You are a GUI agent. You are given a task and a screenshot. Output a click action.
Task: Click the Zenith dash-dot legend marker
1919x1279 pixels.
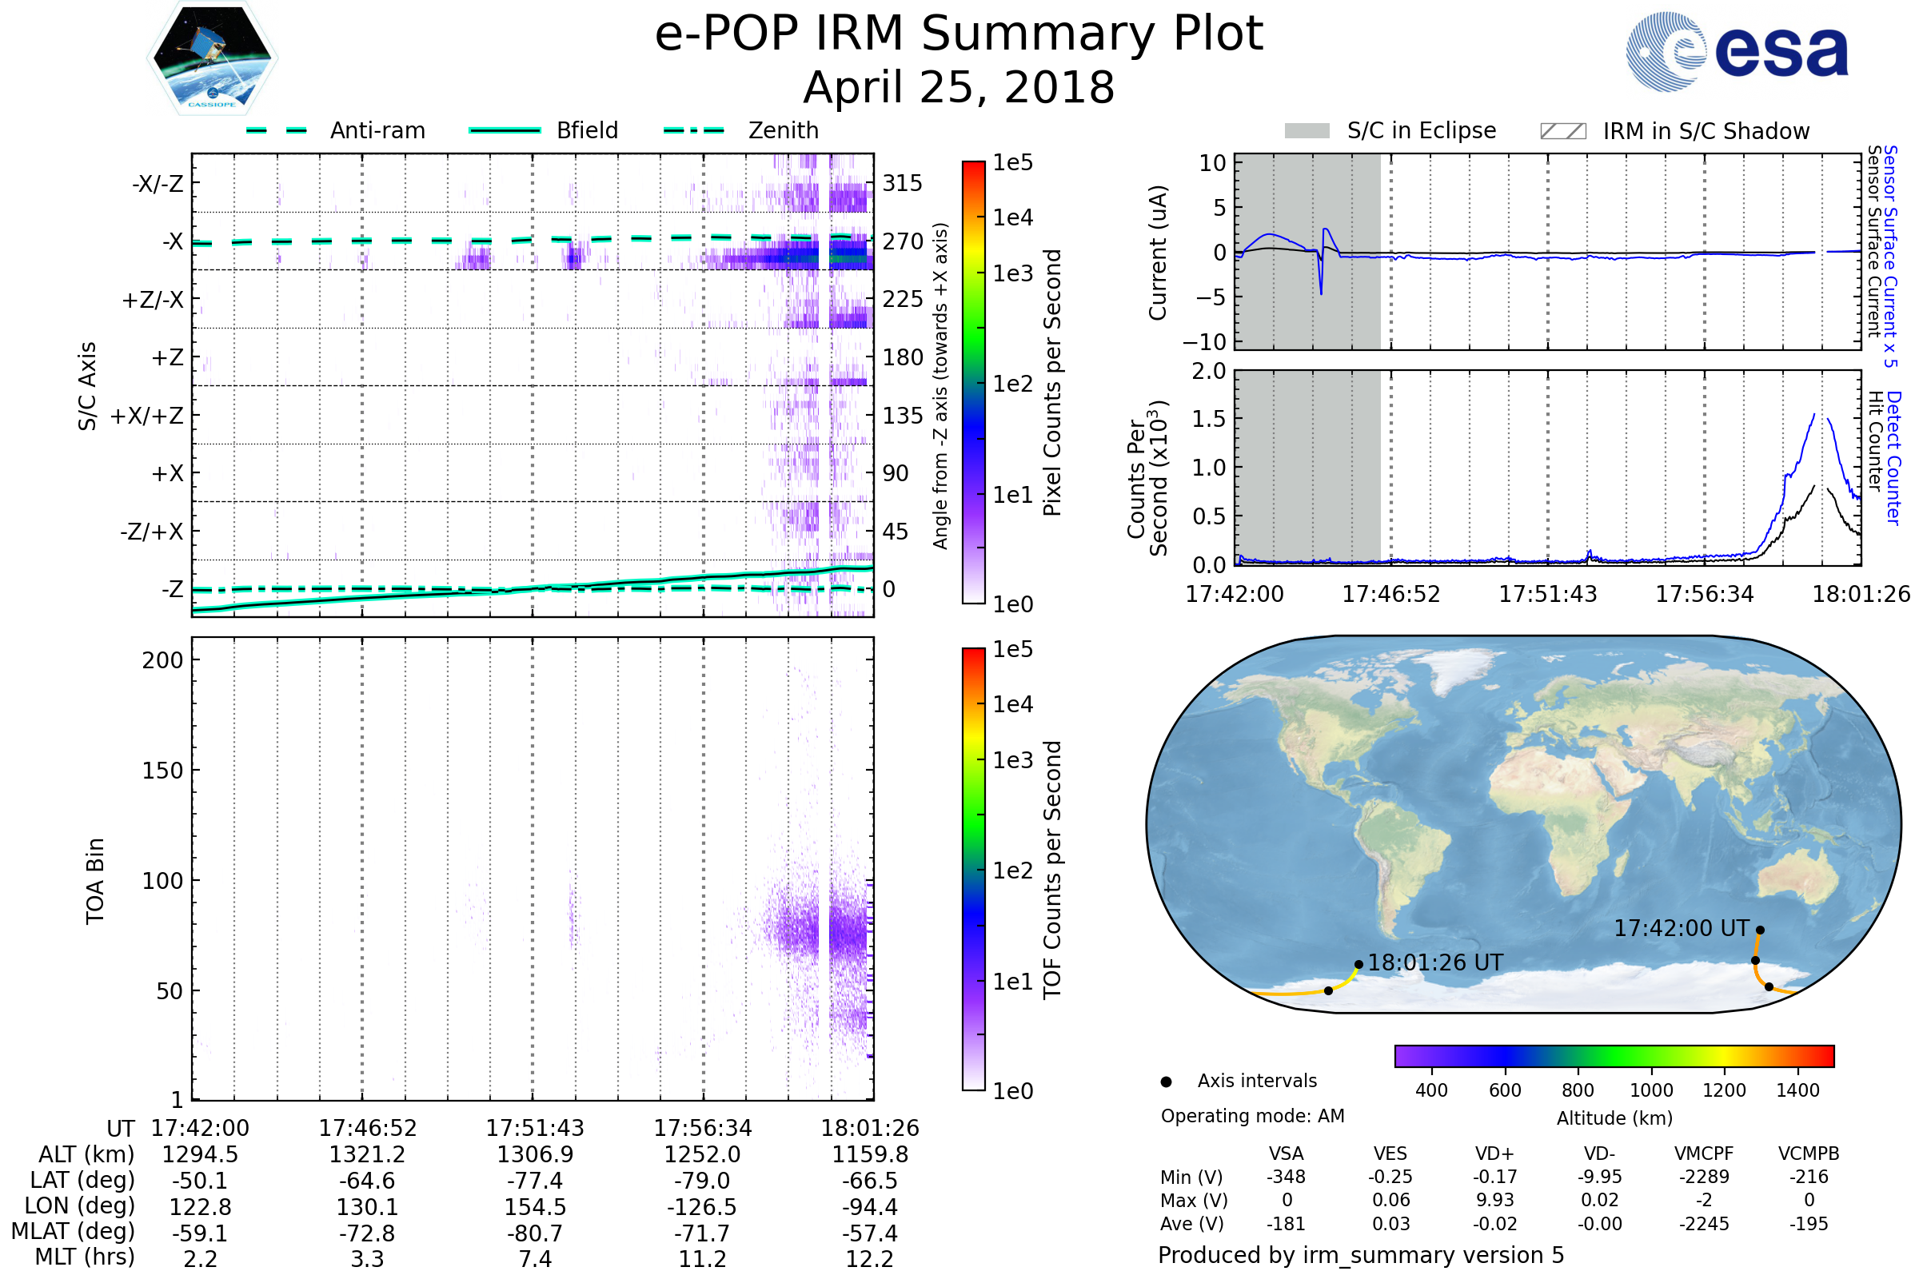(694, 130)
